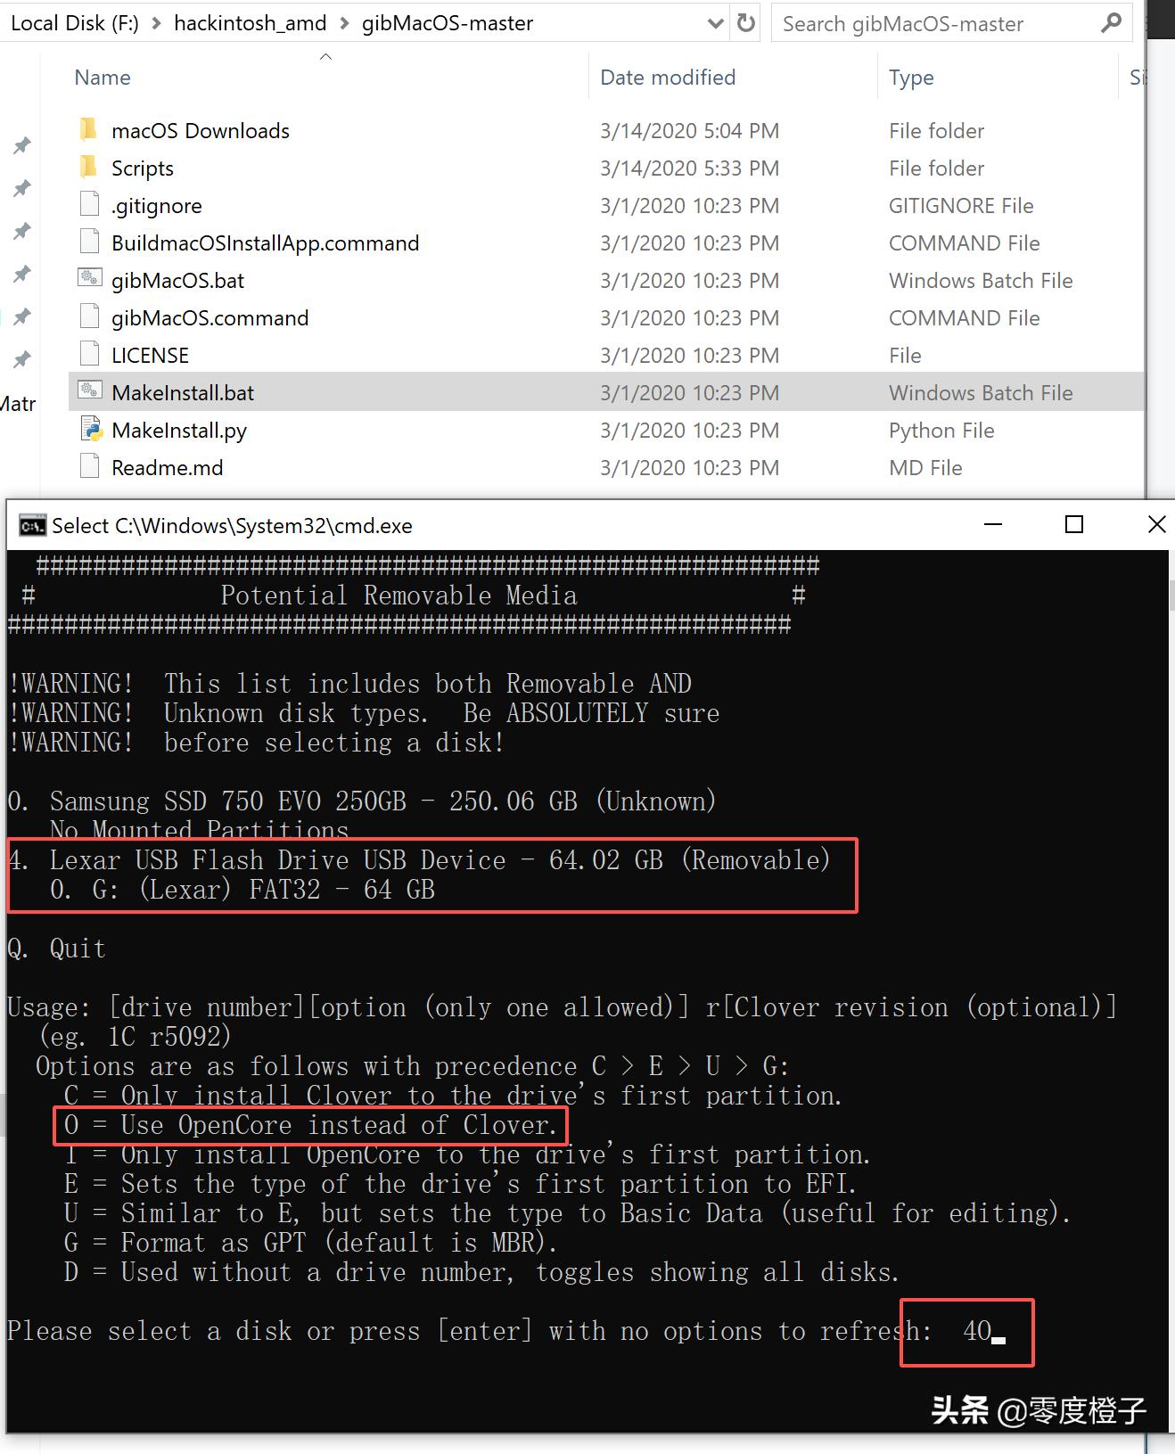
Task: Sort files by Date modified column
Action: [x=668, y=78]
